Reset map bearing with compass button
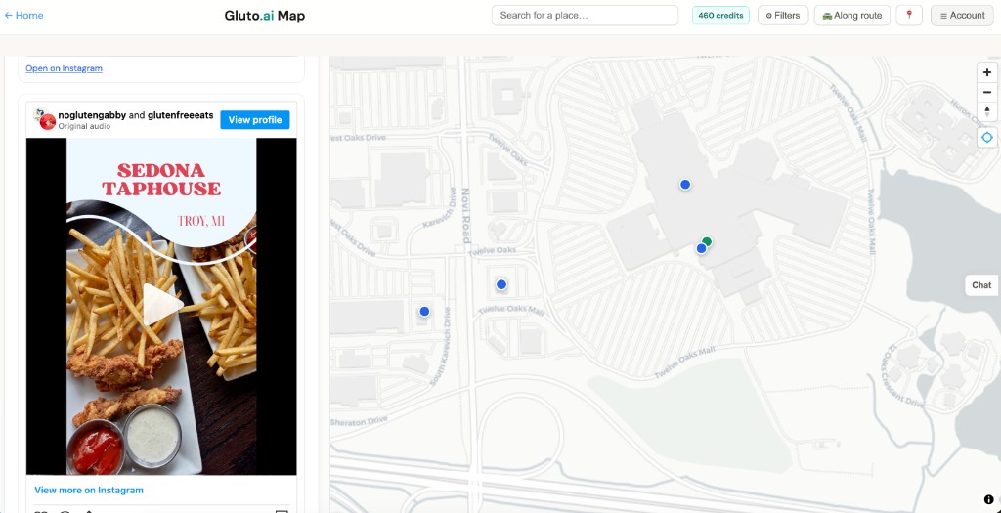 click(987, 111)
